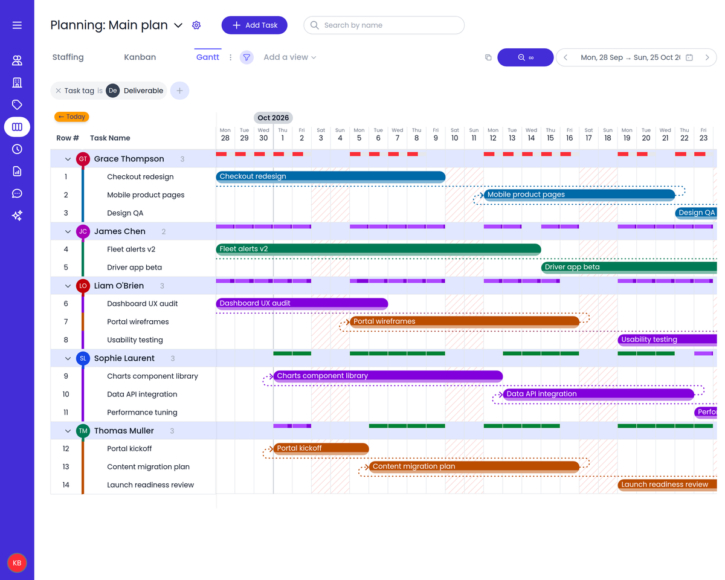
Task: Open the AI sparkle icon in the sidebar
Action: pos(17,216)
